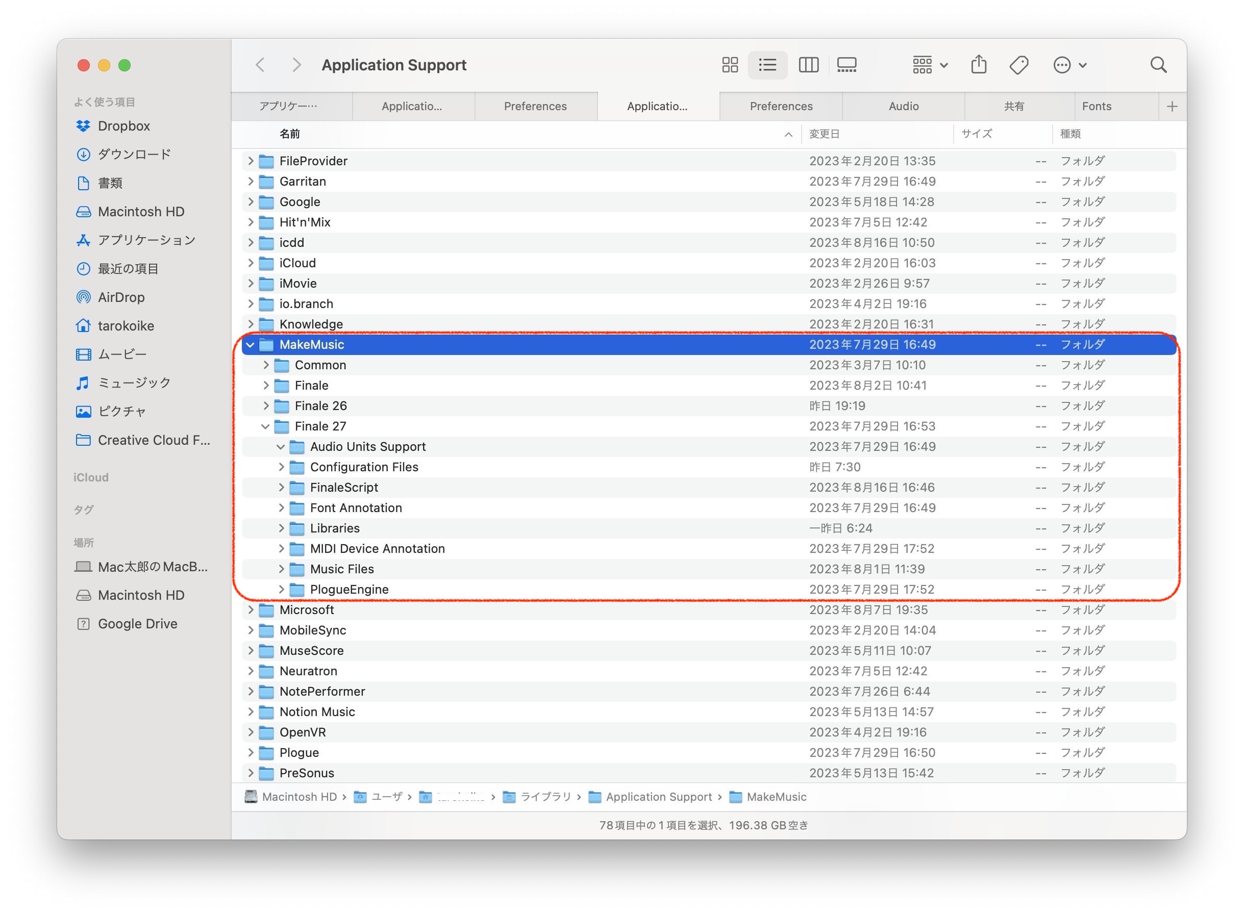Open tarokoike home folder in sidebar
The image size is (1244, 915).
tap(126, 326)
